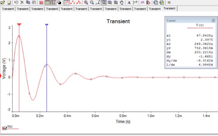Activate the pan hand tool
218x136 pixels.
pos(122,2)
